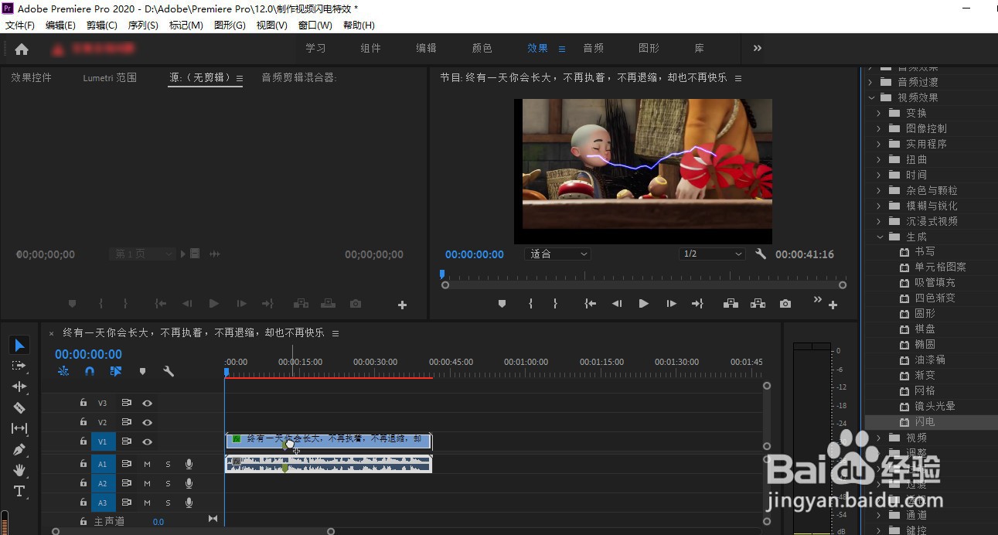Open 文件(F) menu
Screen dimensions: 998x535
[x=20, y=26]
